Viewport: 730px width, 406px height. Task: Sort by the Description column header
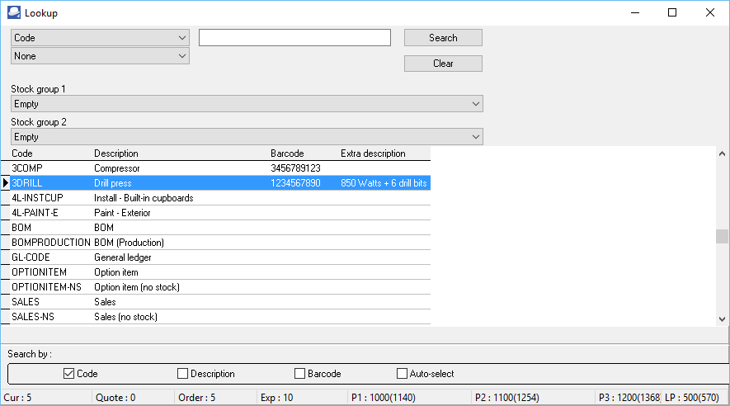(116, 153)
